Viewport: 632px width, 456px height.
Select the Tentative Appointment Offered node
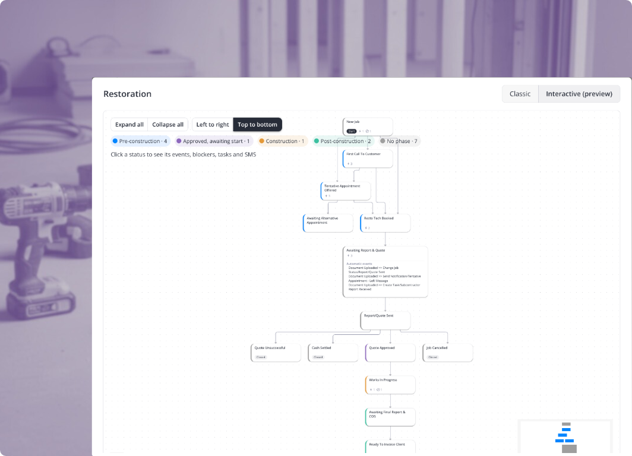(346, 191)
